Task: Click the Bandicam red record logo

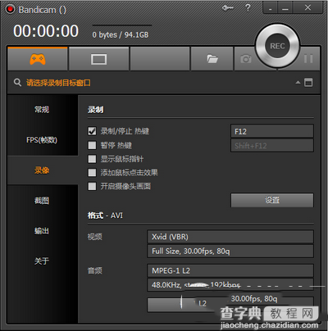Action: 11,10
